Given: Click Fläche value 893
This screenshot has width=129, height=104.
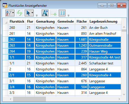Looking at the screenshot, I should (x=82, y=34).
